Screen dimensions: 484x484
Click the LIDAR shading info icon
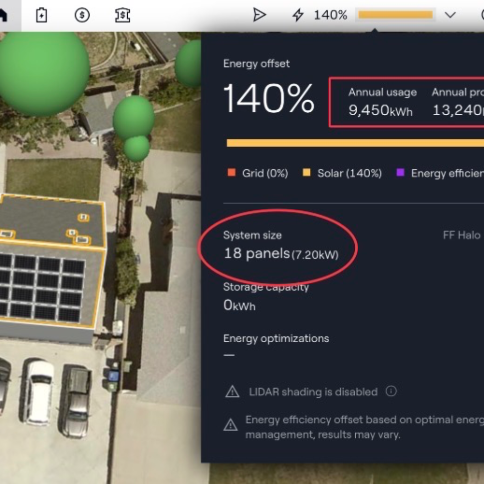(x=391, y=392)
